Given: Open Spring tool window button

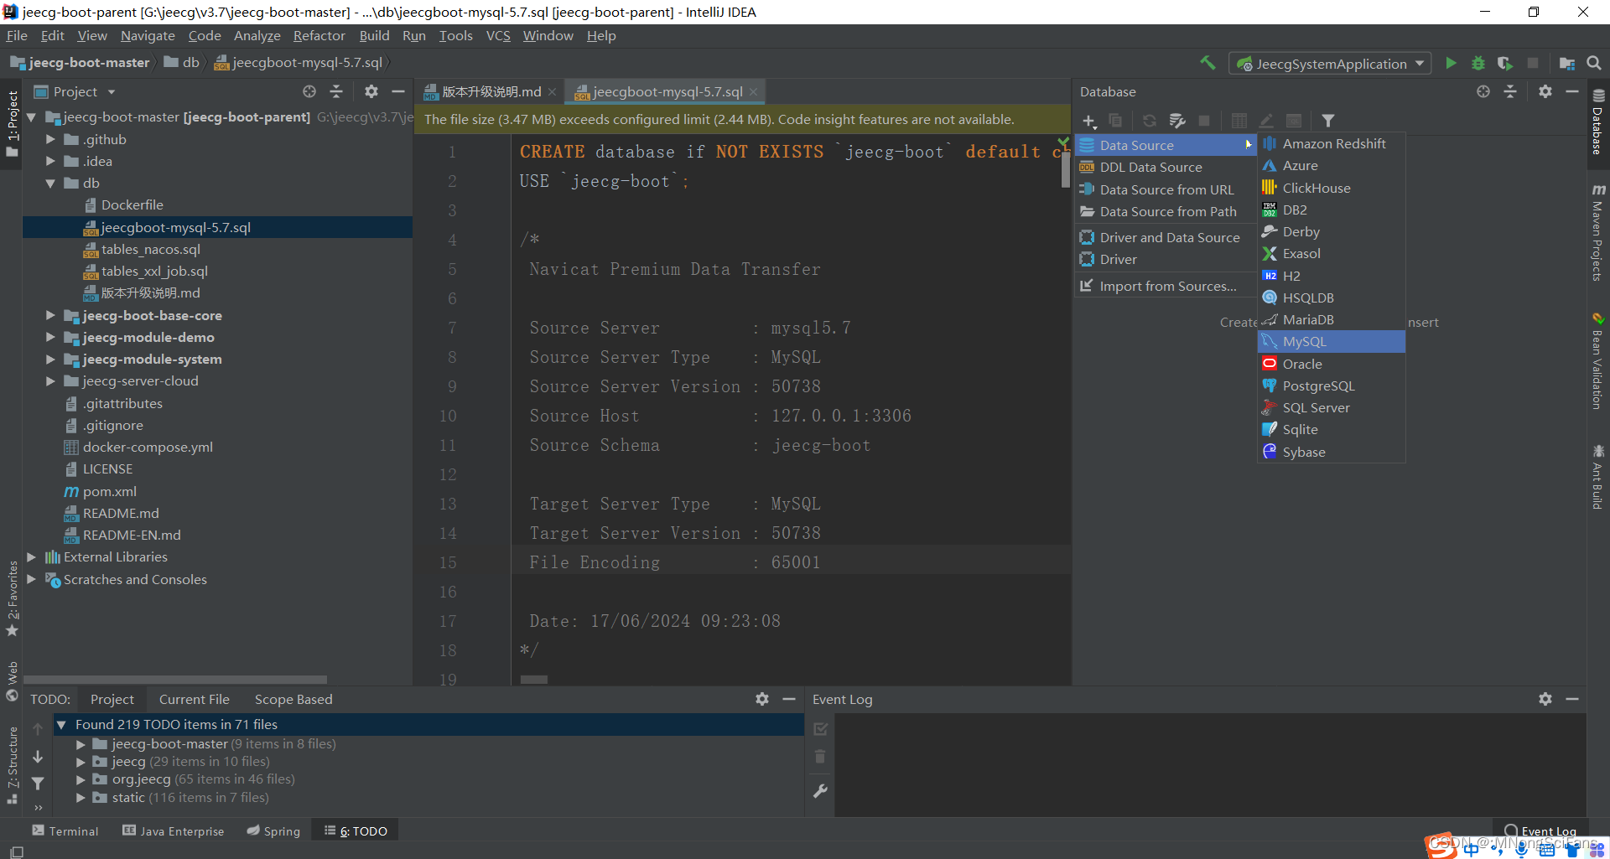Looking at the screenshot, I should (x=273, y=831).
